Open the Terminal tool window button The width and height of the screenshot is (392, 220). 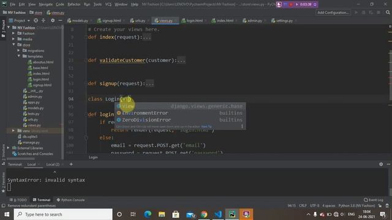click(x=42, y=200)
